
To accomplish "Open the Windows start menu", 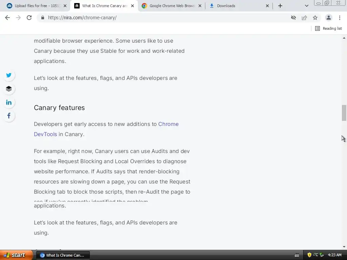I will 16,255.
